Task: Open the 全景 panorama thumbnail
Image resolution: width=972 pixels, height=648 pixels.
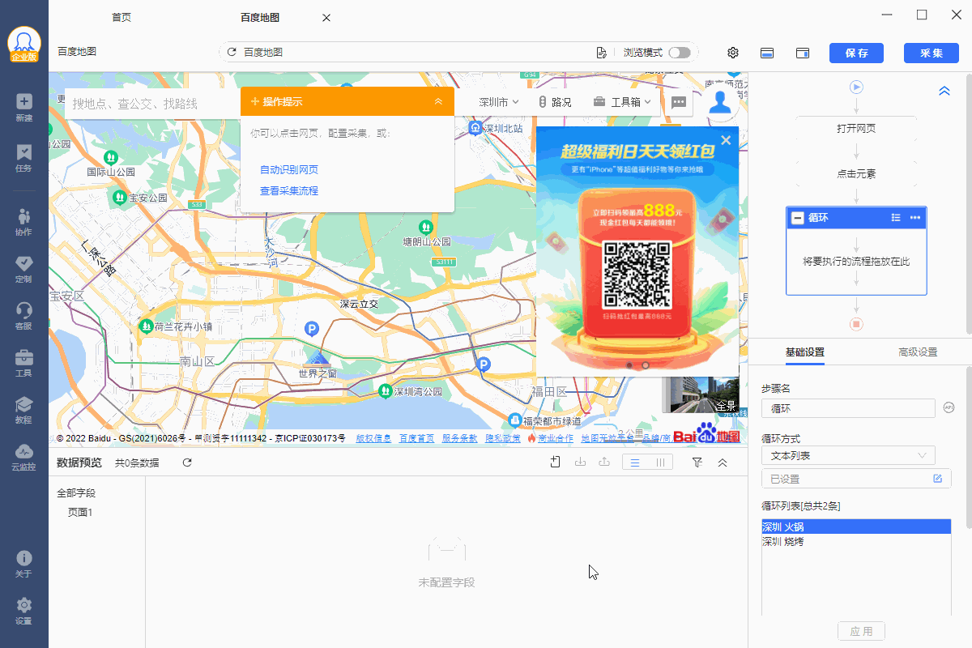Action: pyautogui.click(x=700, y=396)
